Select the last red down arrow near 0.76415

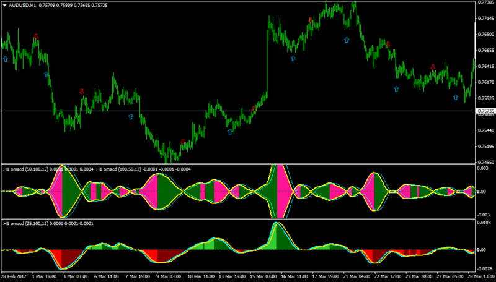(433, 67)
